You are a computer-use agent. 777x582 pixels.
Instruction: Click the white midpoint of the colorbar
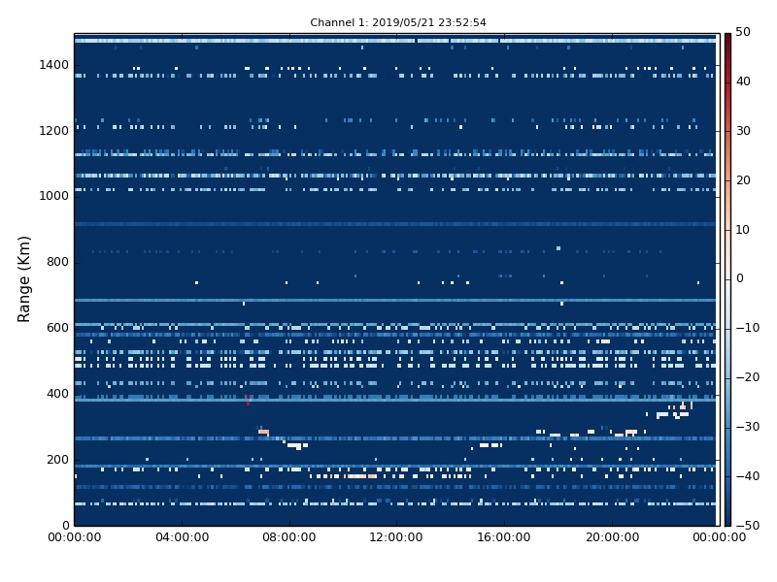[x=727, y=279]
